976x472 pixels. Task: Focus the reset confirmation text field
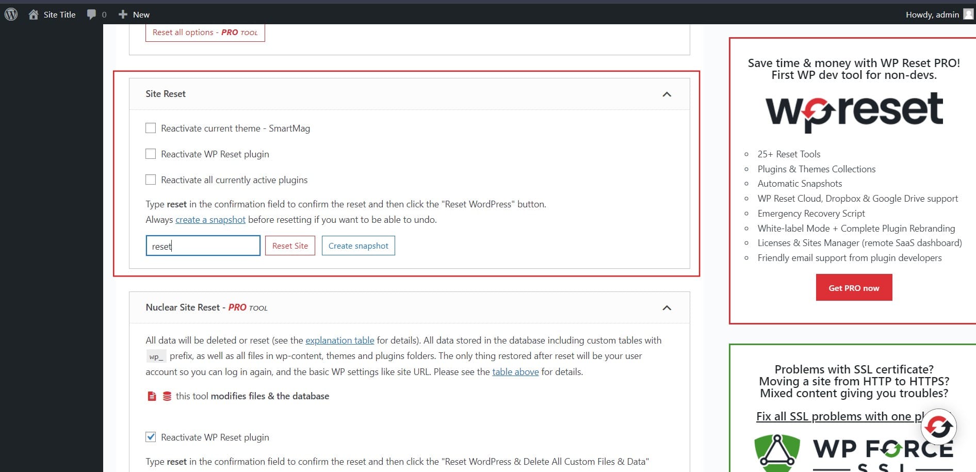click(203, 246)
